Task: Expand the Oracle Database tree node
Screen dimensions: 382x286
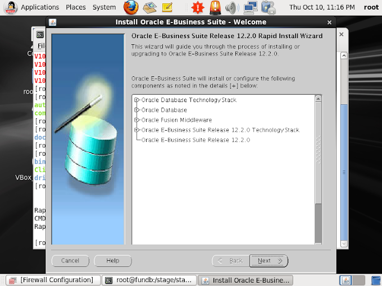Action: tap(137, 110)
